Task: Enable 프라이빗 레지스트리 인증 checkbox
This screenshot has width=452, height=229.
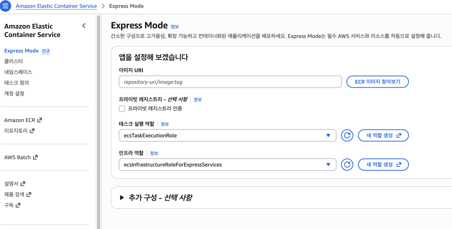Action: 122,108
